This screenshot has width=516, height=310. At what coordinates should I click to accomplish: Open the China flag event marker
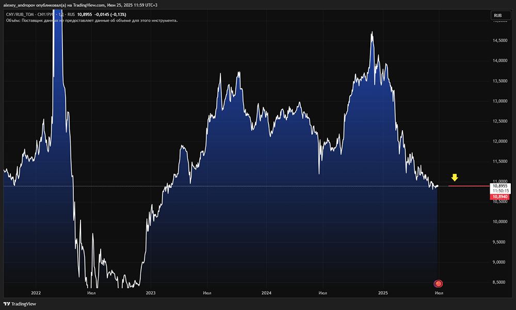click(x=438, y=283)
